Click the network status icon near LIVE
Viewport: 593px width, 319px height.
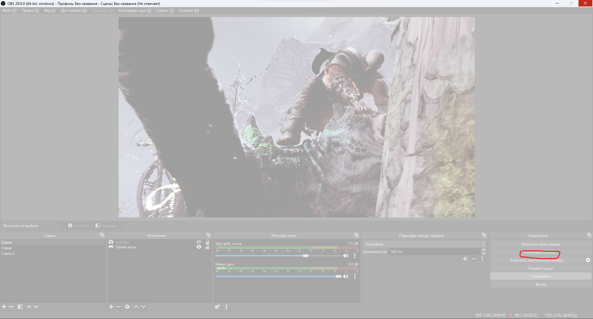(479, 315)
